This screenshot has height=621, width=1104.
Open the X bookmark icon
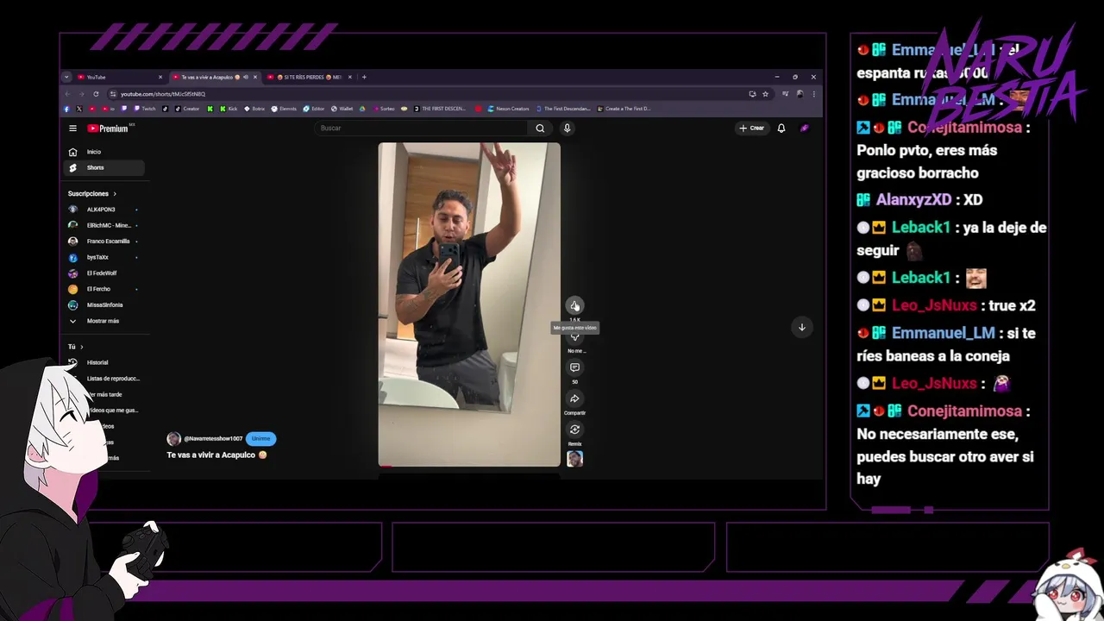click(79, 109)
